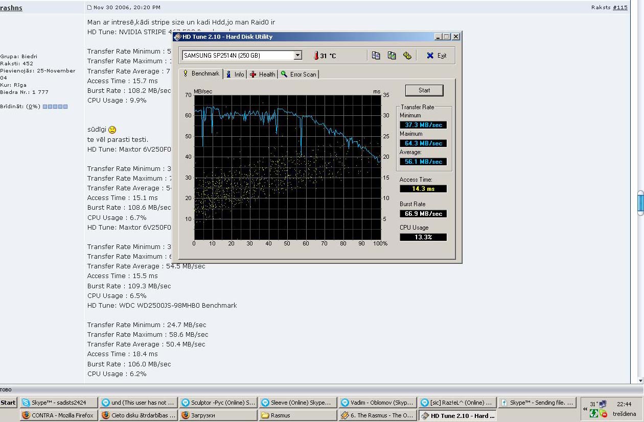The height and width of the screenshot is (422, 644).
Task: Click the warning (0%) link
Action: 33,107
